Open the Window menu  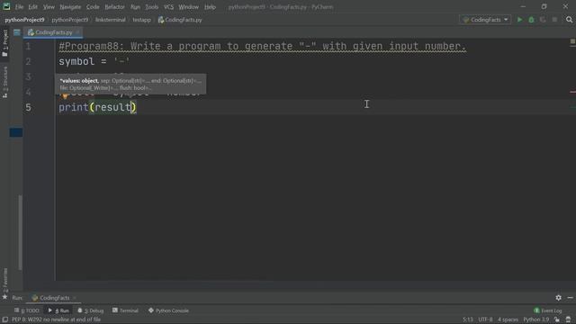click(188, 7)
